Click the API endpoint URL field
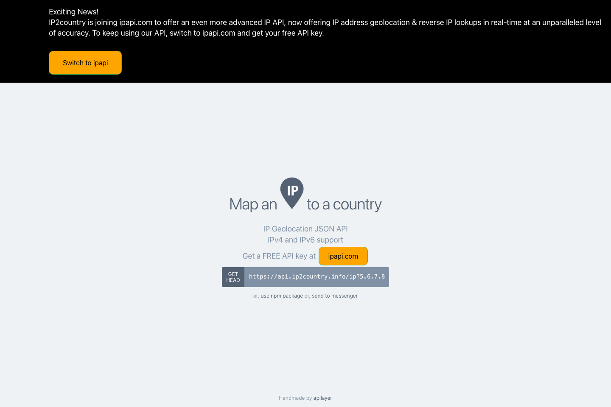 coord(317,277)
